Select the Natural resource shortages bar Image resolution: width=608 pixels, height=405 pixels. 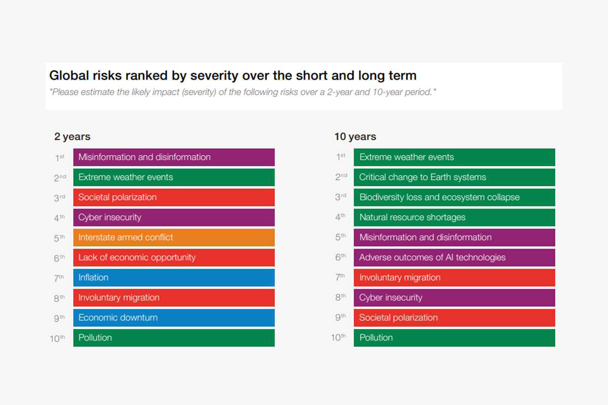pos(454,217)
